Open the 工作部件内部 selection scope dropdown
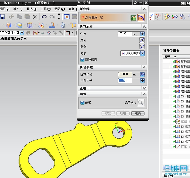This screenshot has width=190, height=178. coord(22,33)
